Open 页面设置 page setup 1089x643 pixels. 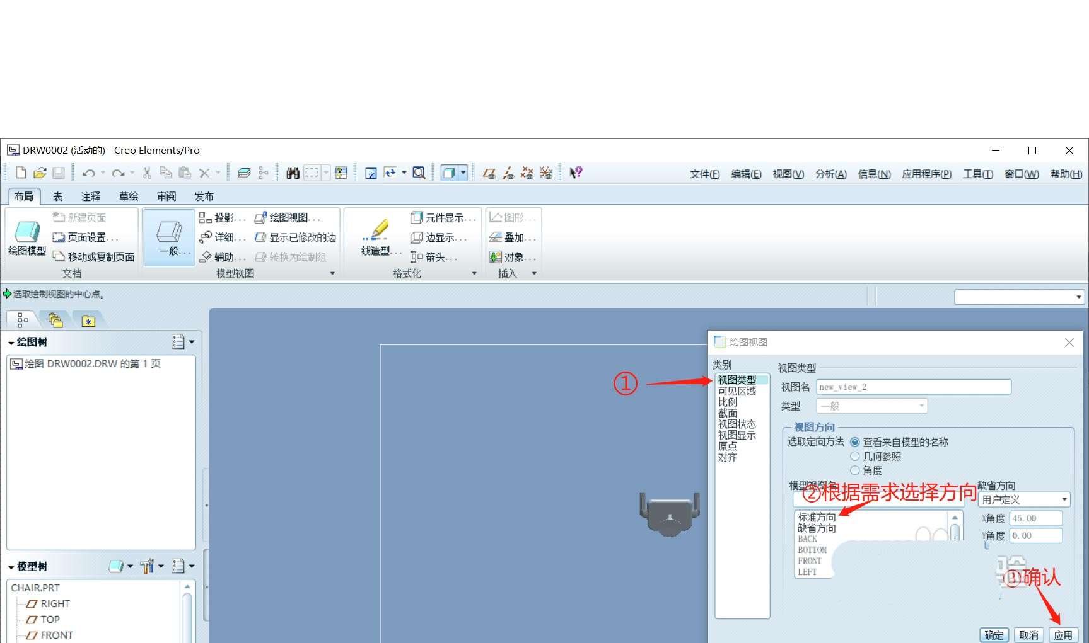[85, 237]
